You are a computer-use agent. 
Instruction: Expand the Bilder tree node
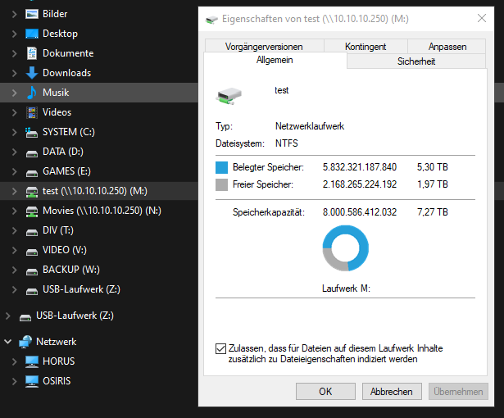pyautogui.click(x=14, y=14)
